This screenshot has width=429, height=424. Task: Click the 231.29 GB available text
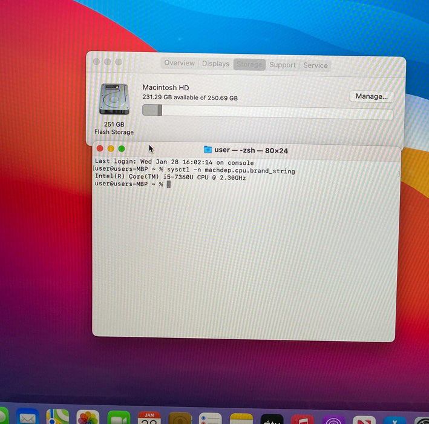(190, 98)
